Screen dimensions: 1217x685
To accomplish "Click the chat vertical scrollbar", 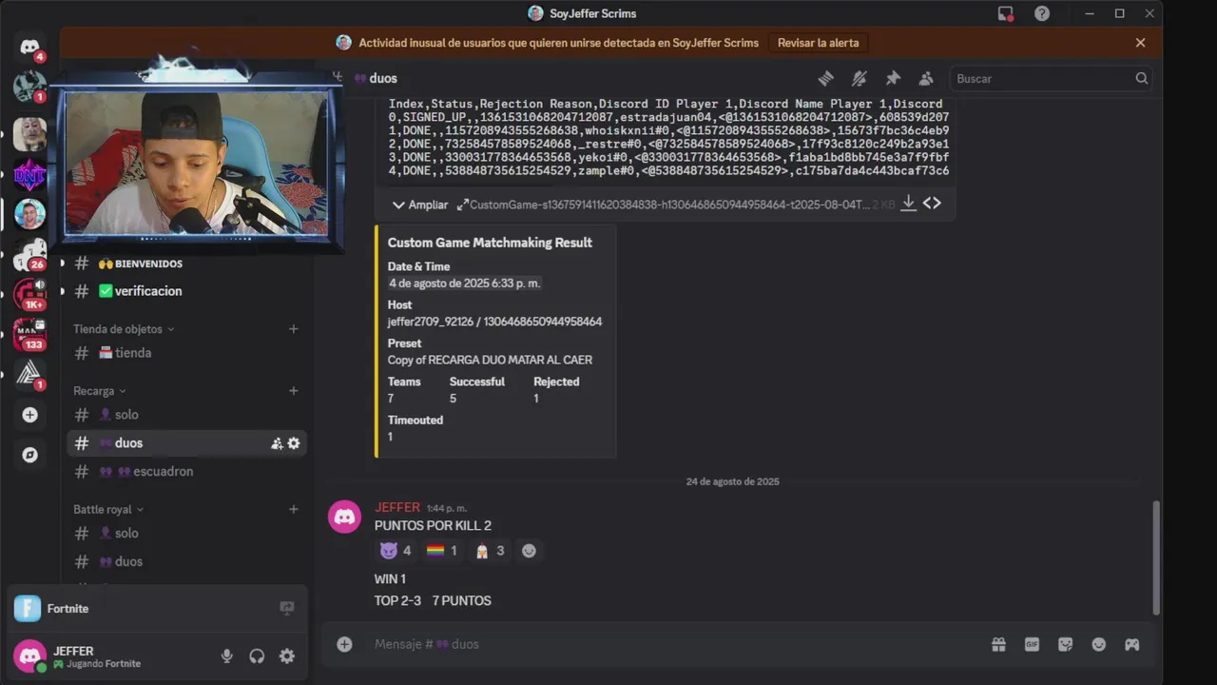I will tap(1156, 557).
